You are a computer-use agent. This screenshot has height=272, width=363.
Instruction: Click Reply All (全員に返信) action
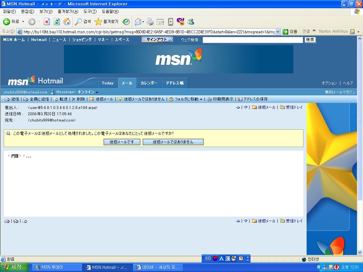[x=36, y=99]
